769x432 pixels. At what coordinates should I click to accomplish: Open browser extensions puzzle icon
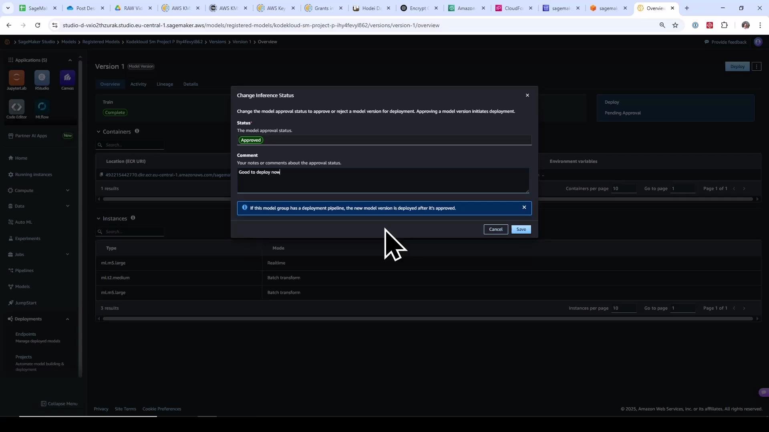[724, 25]
